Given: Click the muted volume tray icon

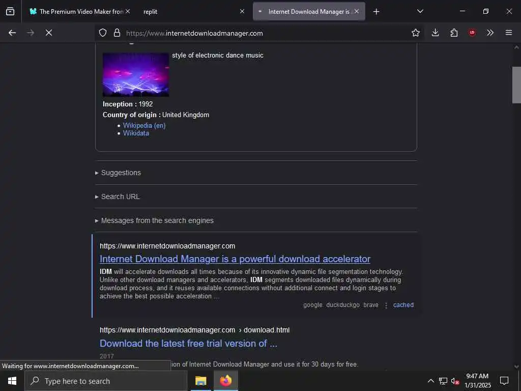Looking at the screenshot, I should pos(455,381).
